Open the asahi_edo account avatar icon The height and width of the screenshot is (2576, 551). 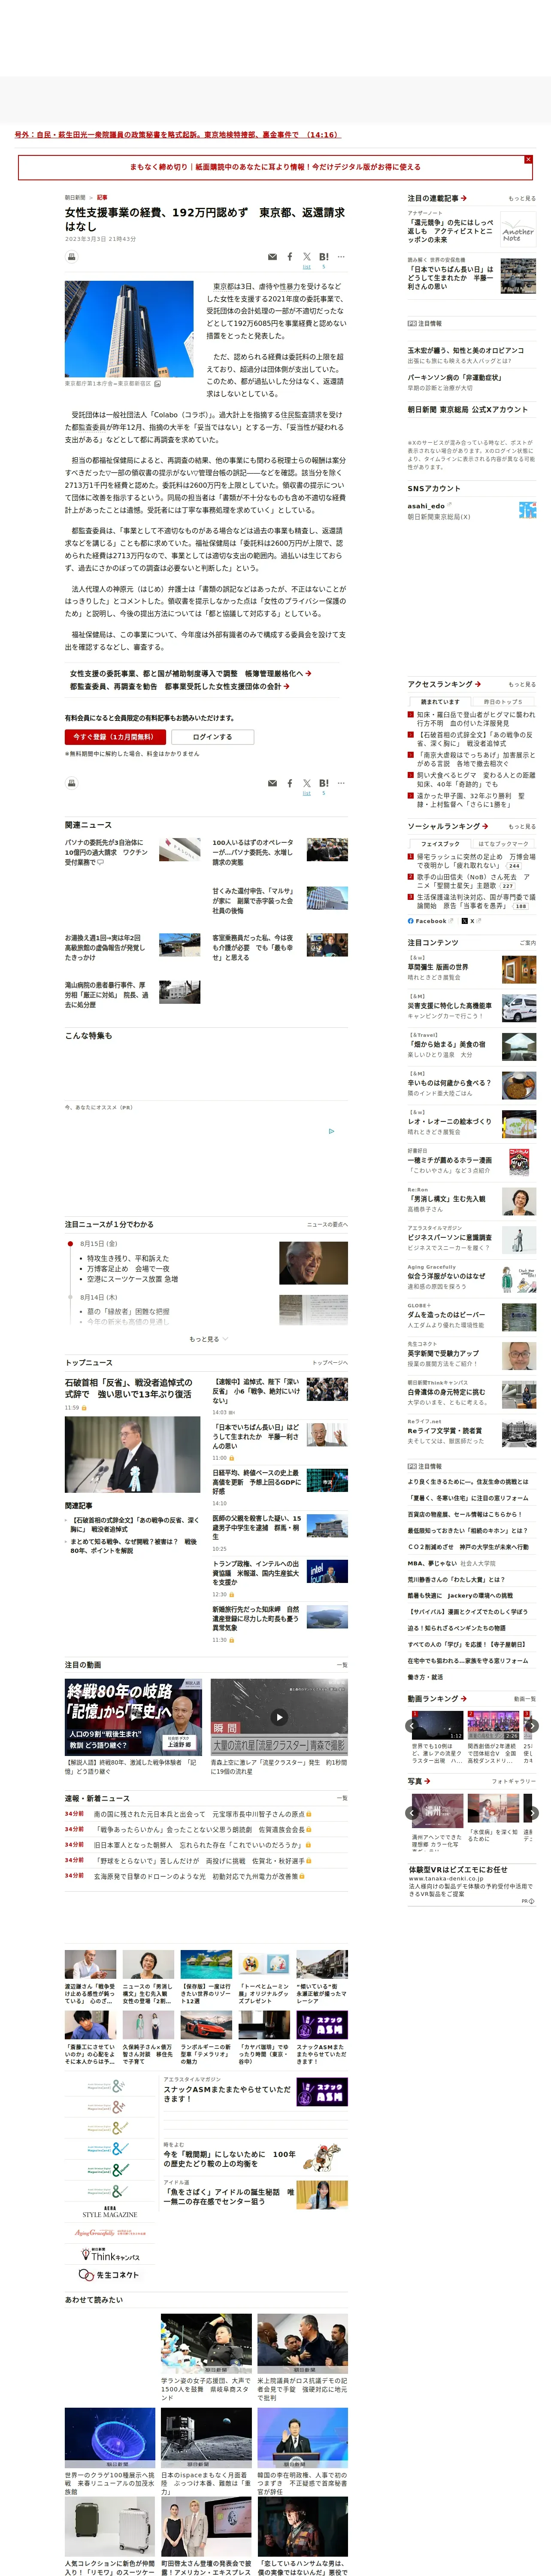coord(527,510)
